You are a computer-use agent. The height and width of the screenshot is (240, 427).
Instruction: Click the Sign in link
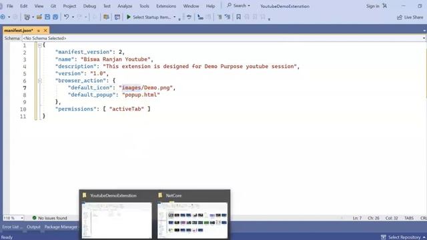(x=372, y=6)
